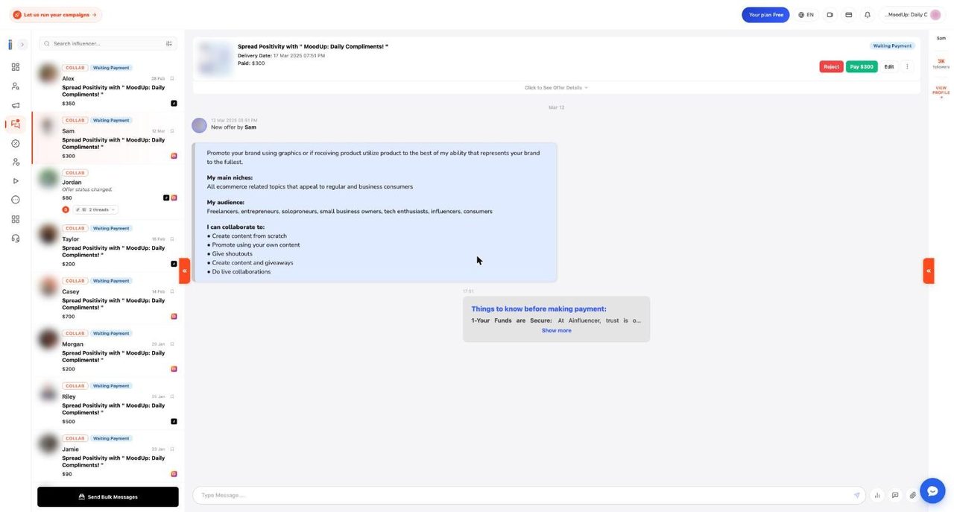This screenshot has width=954, height=512.
Task: Open the percent discount icon in sidebar
Action: click(x=16, y=143)
